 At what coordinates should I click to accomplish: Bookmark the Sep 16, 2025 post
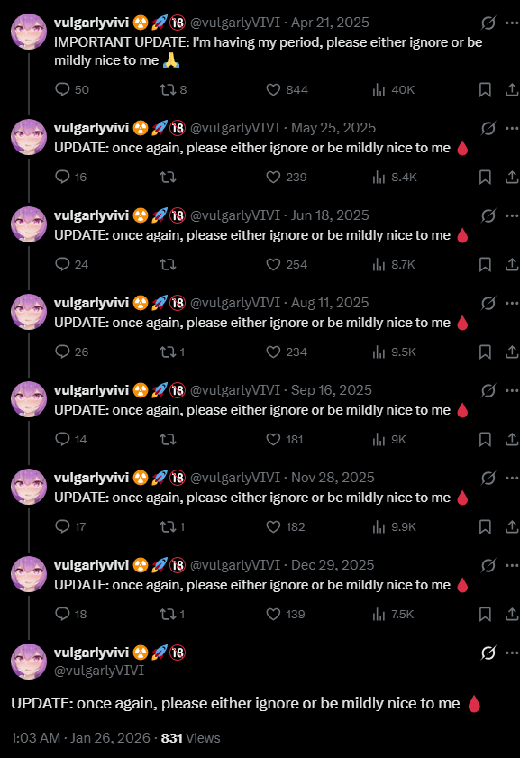click(485, 439)
